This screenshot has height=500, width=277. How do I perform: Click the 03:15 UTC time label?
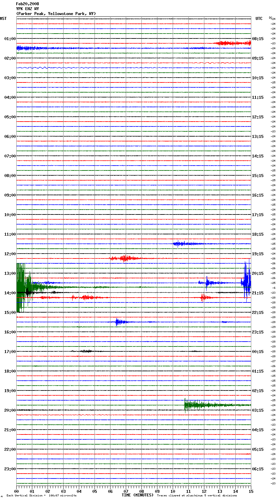[x=258, y=410]
